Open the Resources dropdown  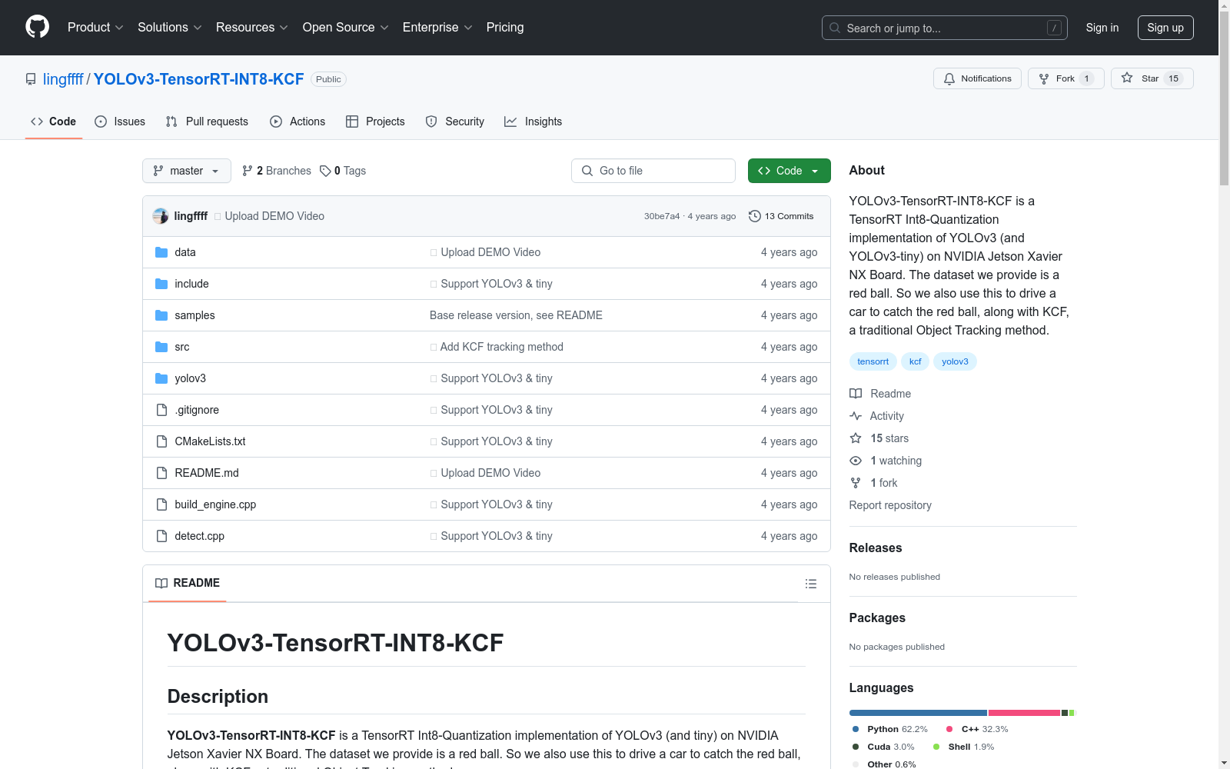[x=251, y=27]
